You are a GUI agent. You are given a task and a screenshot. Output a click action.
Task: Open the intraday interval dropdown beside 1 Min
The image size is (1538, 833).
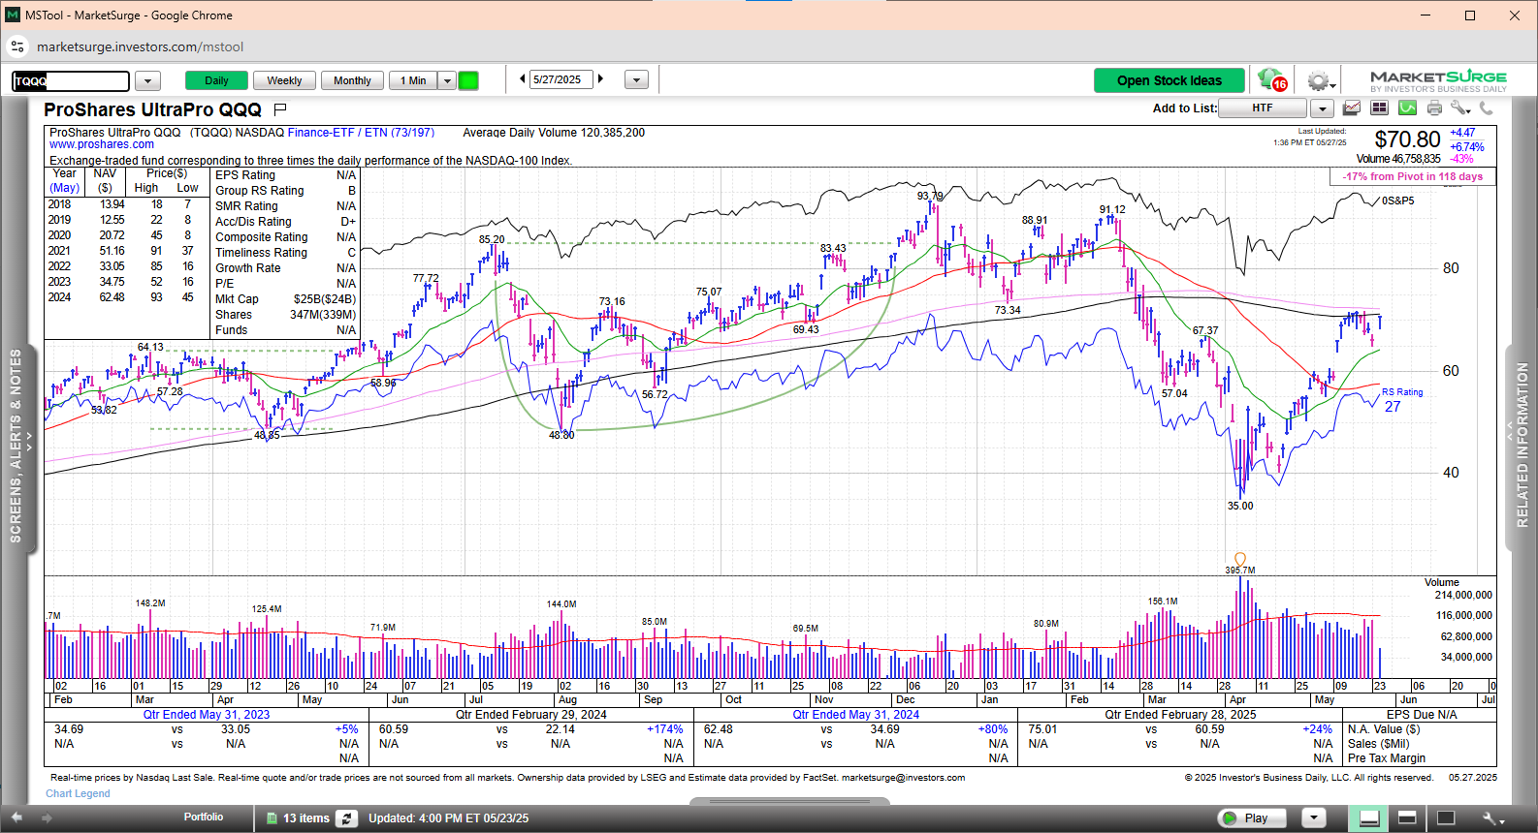[447, 80]
